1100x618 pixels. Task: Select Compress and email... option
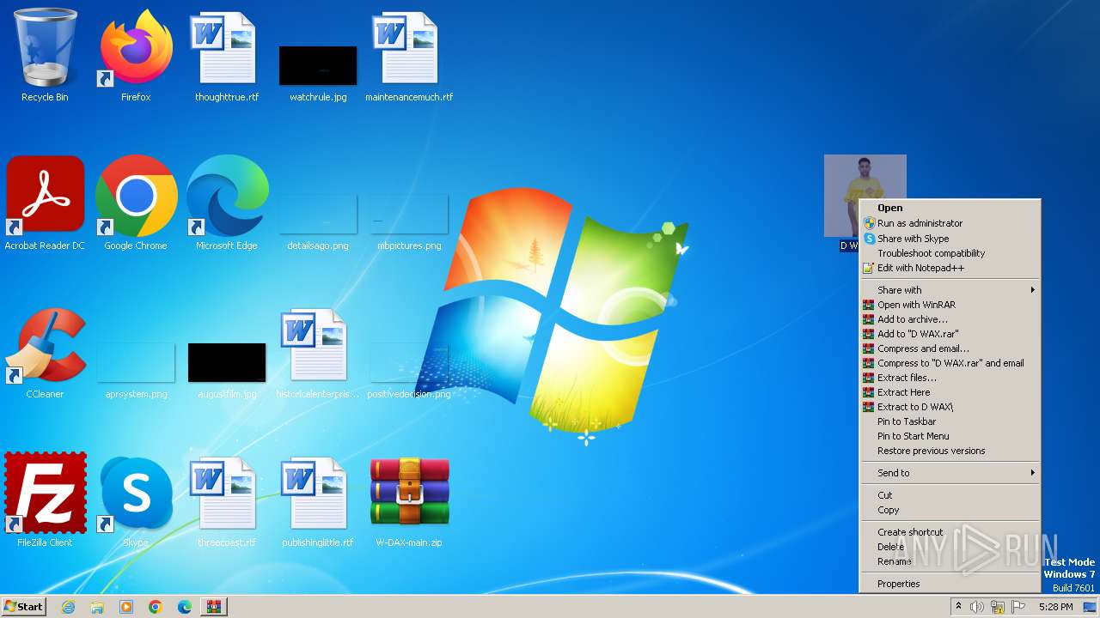[950, 348]
